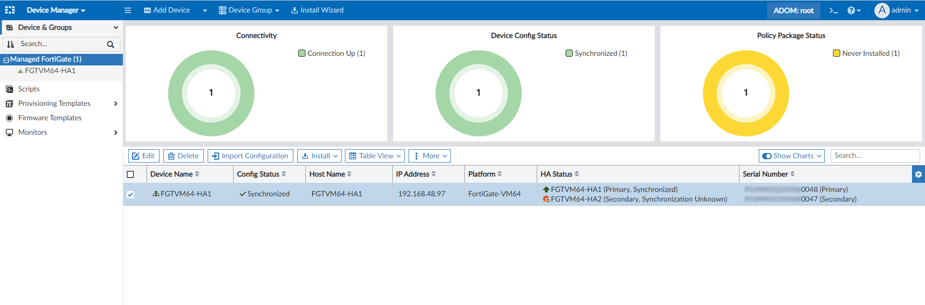Open the Table View dropdown
The height and width of the screenshot is (305, 925).
375,156
